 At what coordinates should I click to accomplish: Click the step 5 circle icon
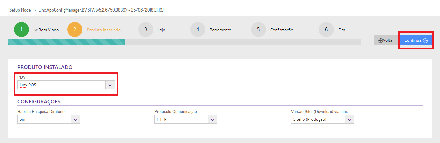(x=258, y=30)
